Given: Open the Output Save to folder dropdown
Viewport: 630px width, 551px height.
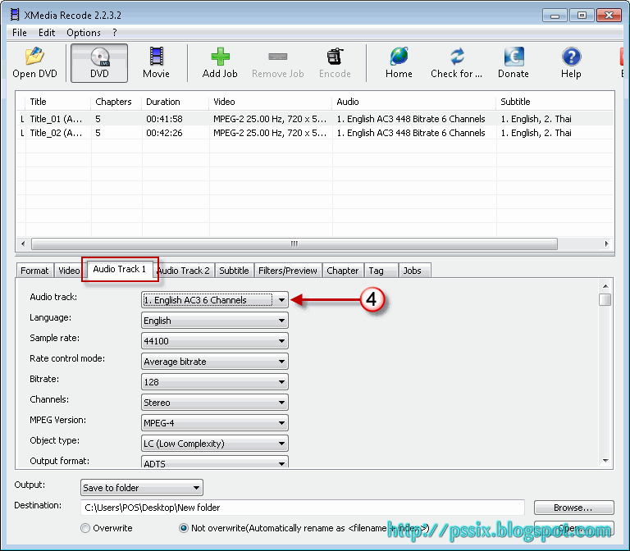Looking at the screenshot, I should pos(142,488).
